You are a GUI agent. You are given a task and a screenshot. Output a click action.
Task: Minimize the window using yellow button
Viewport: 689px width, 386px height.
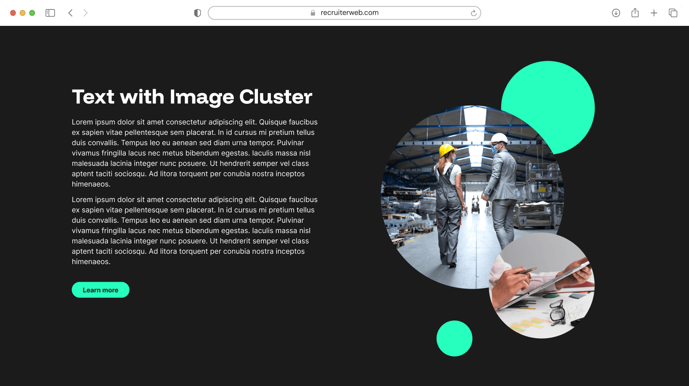pyautogui.click(x=22, y=13)
